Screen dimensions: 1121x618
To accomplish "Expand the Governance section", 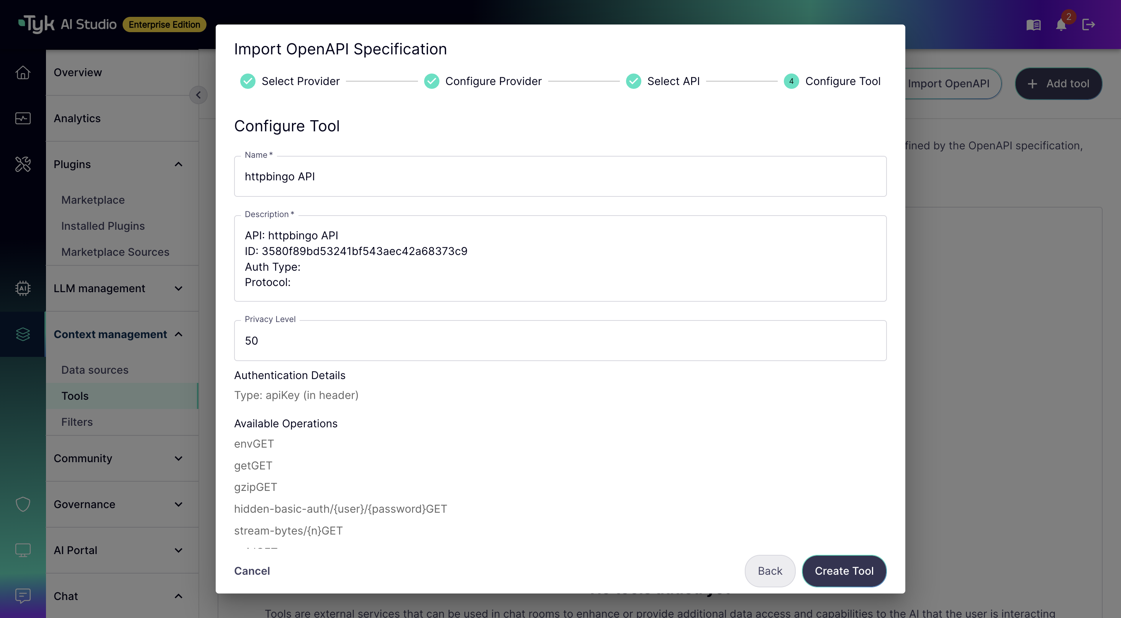I will 179,504.
